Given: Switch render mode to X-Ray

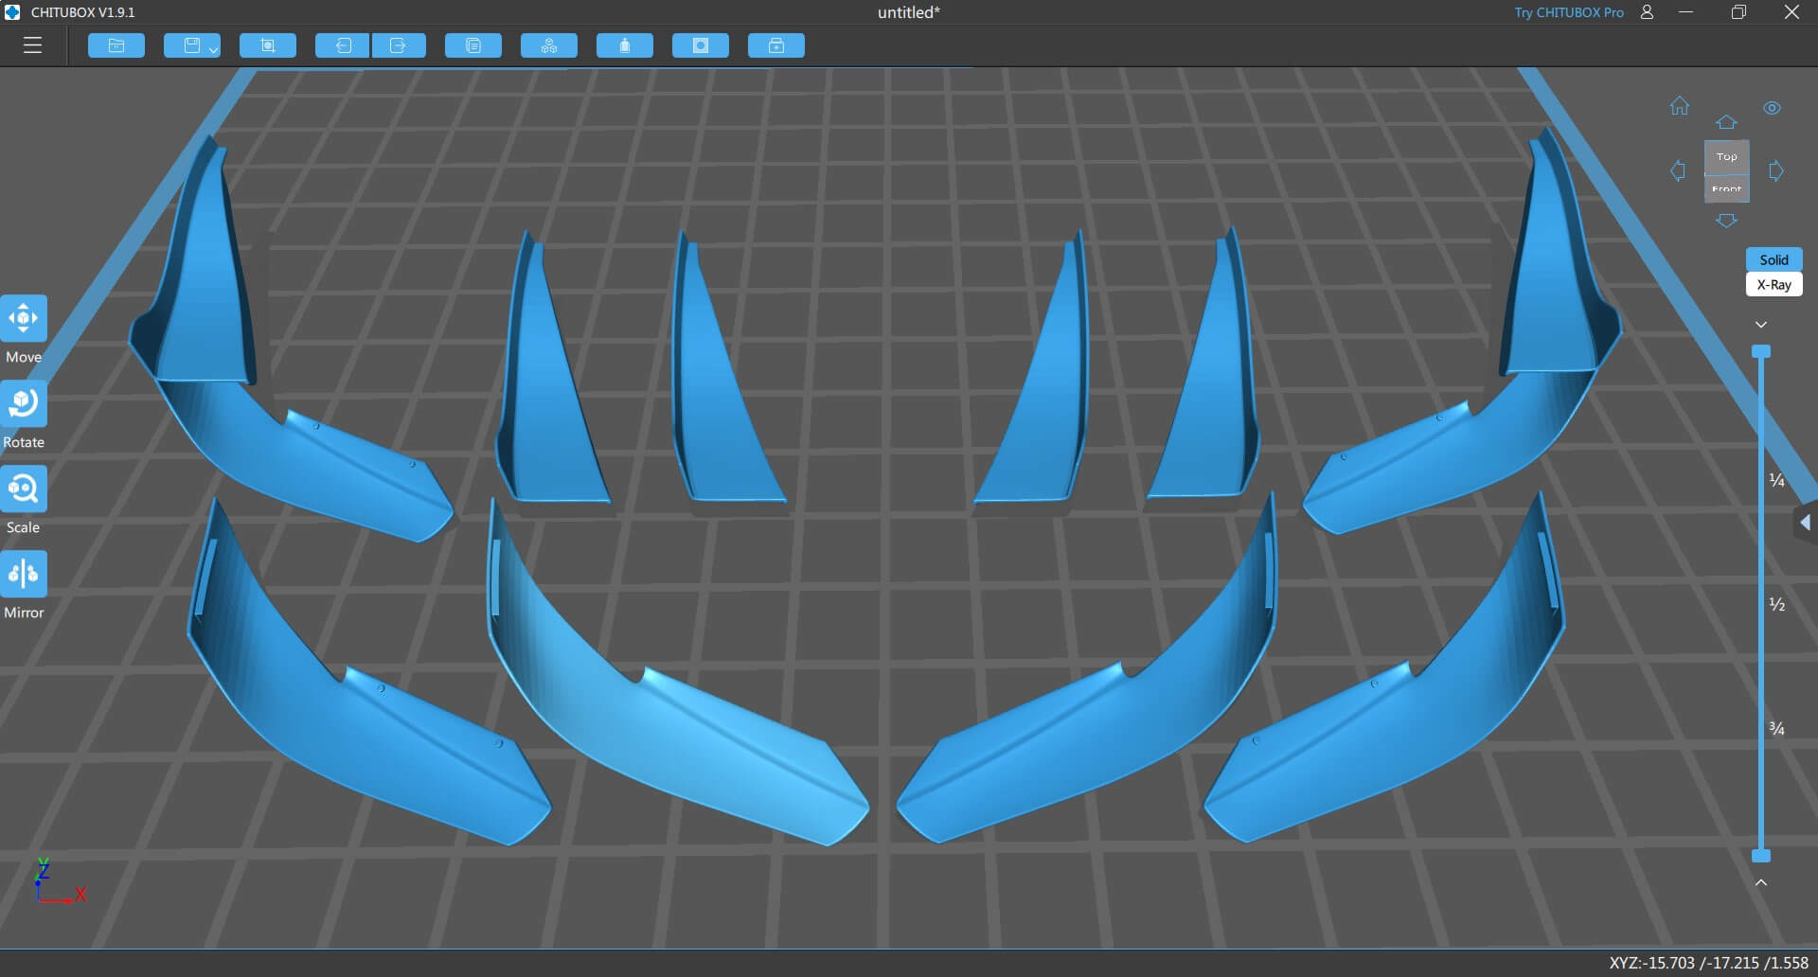Looking at the screenshot, I should [x=1773, y=285].
